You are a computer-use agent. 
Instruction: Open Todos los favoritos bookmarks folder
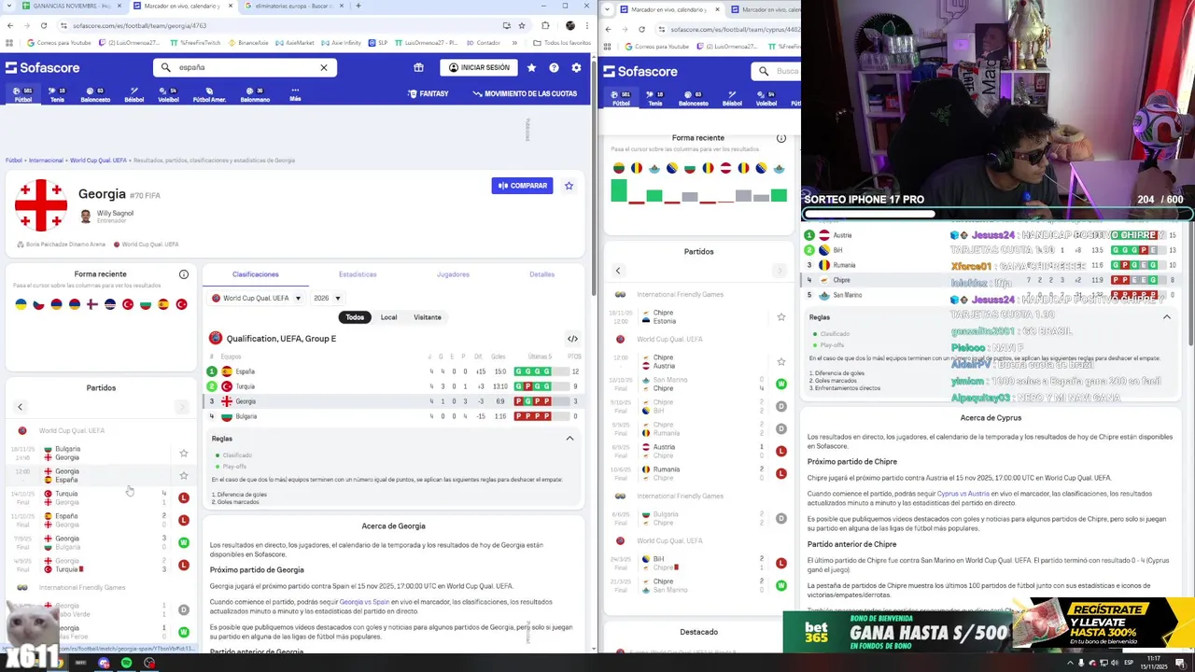(563, 43)
